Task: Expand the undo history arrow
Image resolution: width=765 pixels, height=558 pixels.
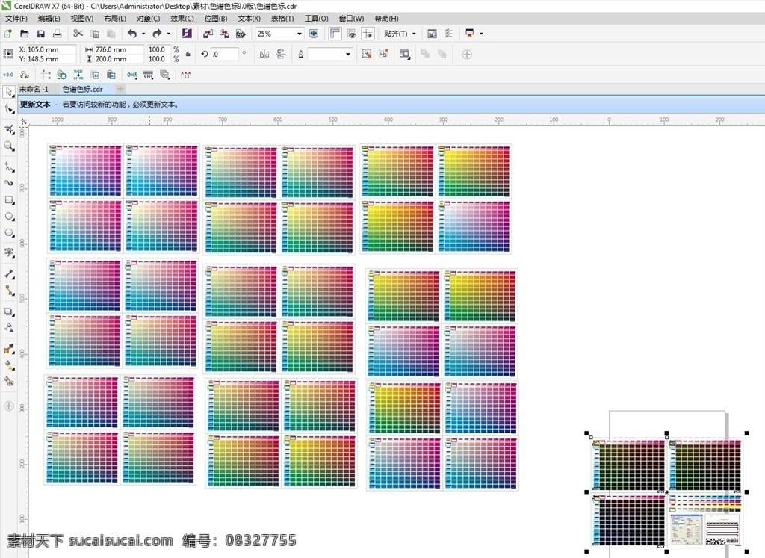Action: [x=143, y=34]
